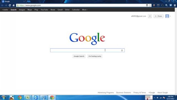The image size is (177, 100).
Task: Open Drive from the Google bar
Action: coord(67,10)
